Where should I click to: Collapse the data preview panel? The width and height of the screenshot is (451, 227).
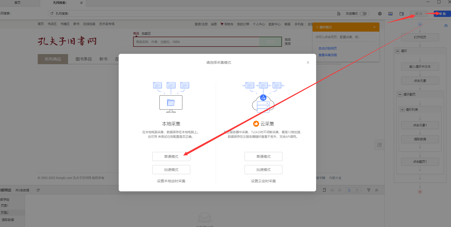377,190
